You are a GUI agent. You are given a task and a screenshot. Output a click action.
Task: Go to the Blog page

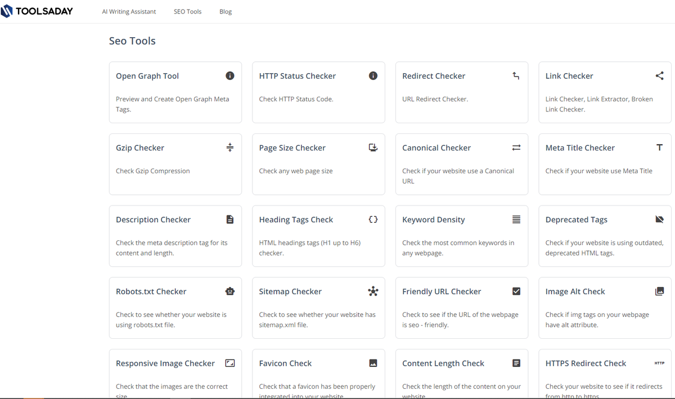pyautogui.click(x=226, y=11)
